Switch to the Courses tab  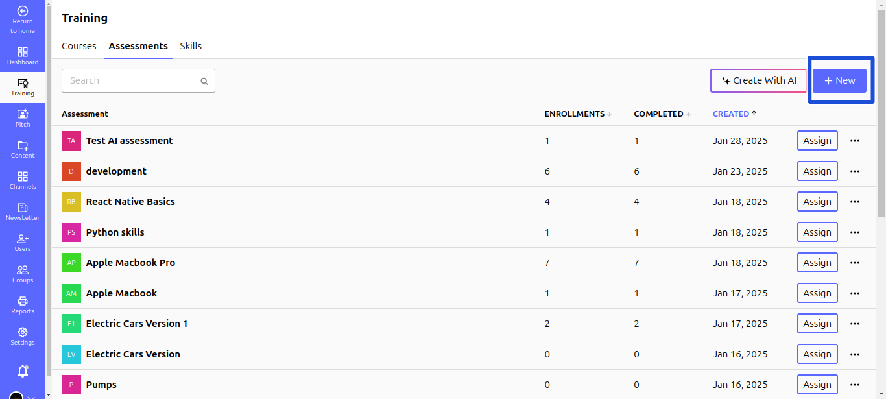[79, 46]
